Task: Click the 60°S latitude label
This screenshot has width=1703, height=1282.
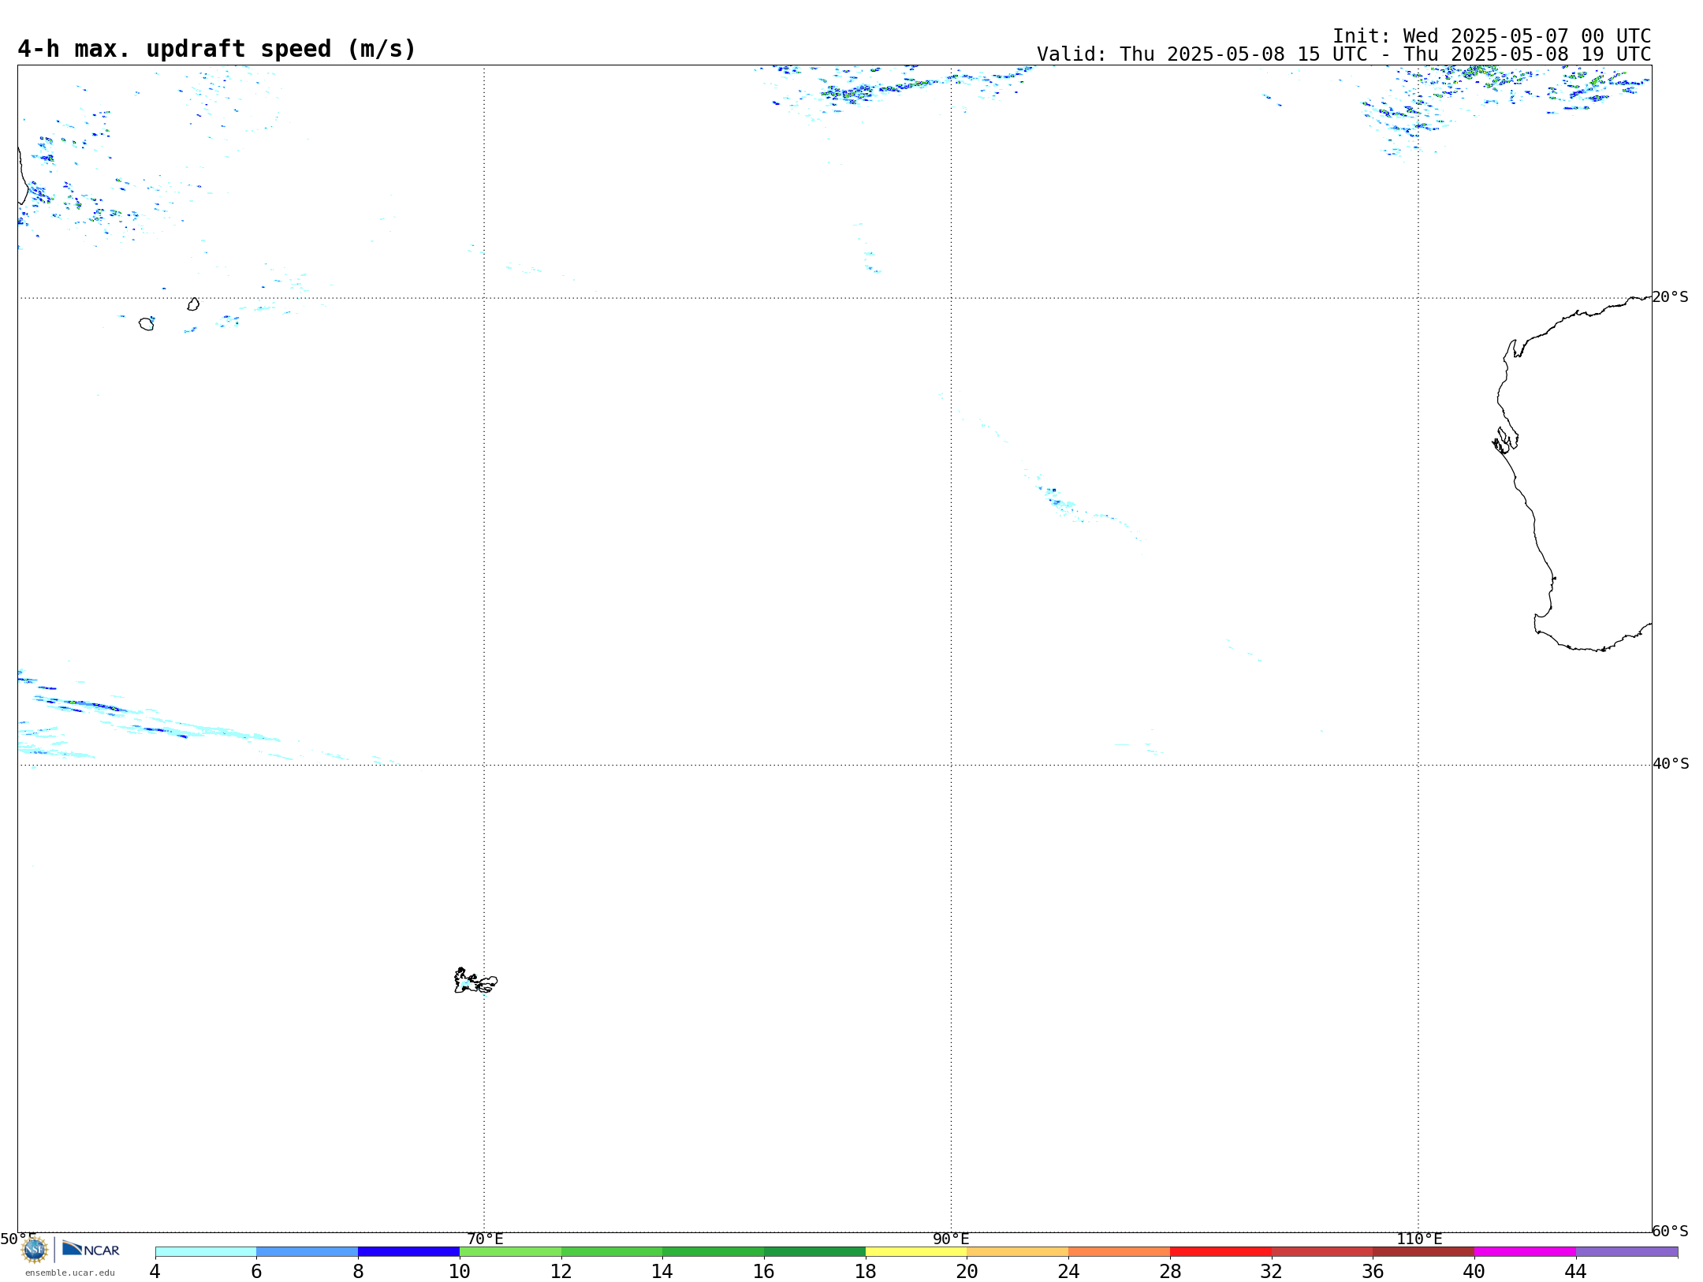Action: tap(1670, 1231)
